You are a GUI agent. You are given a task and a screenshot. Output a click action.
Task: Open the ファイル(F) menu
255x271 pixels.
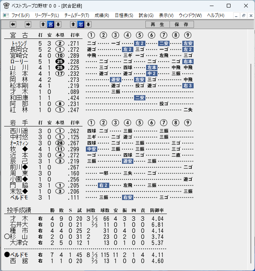(x=21, y=15)
